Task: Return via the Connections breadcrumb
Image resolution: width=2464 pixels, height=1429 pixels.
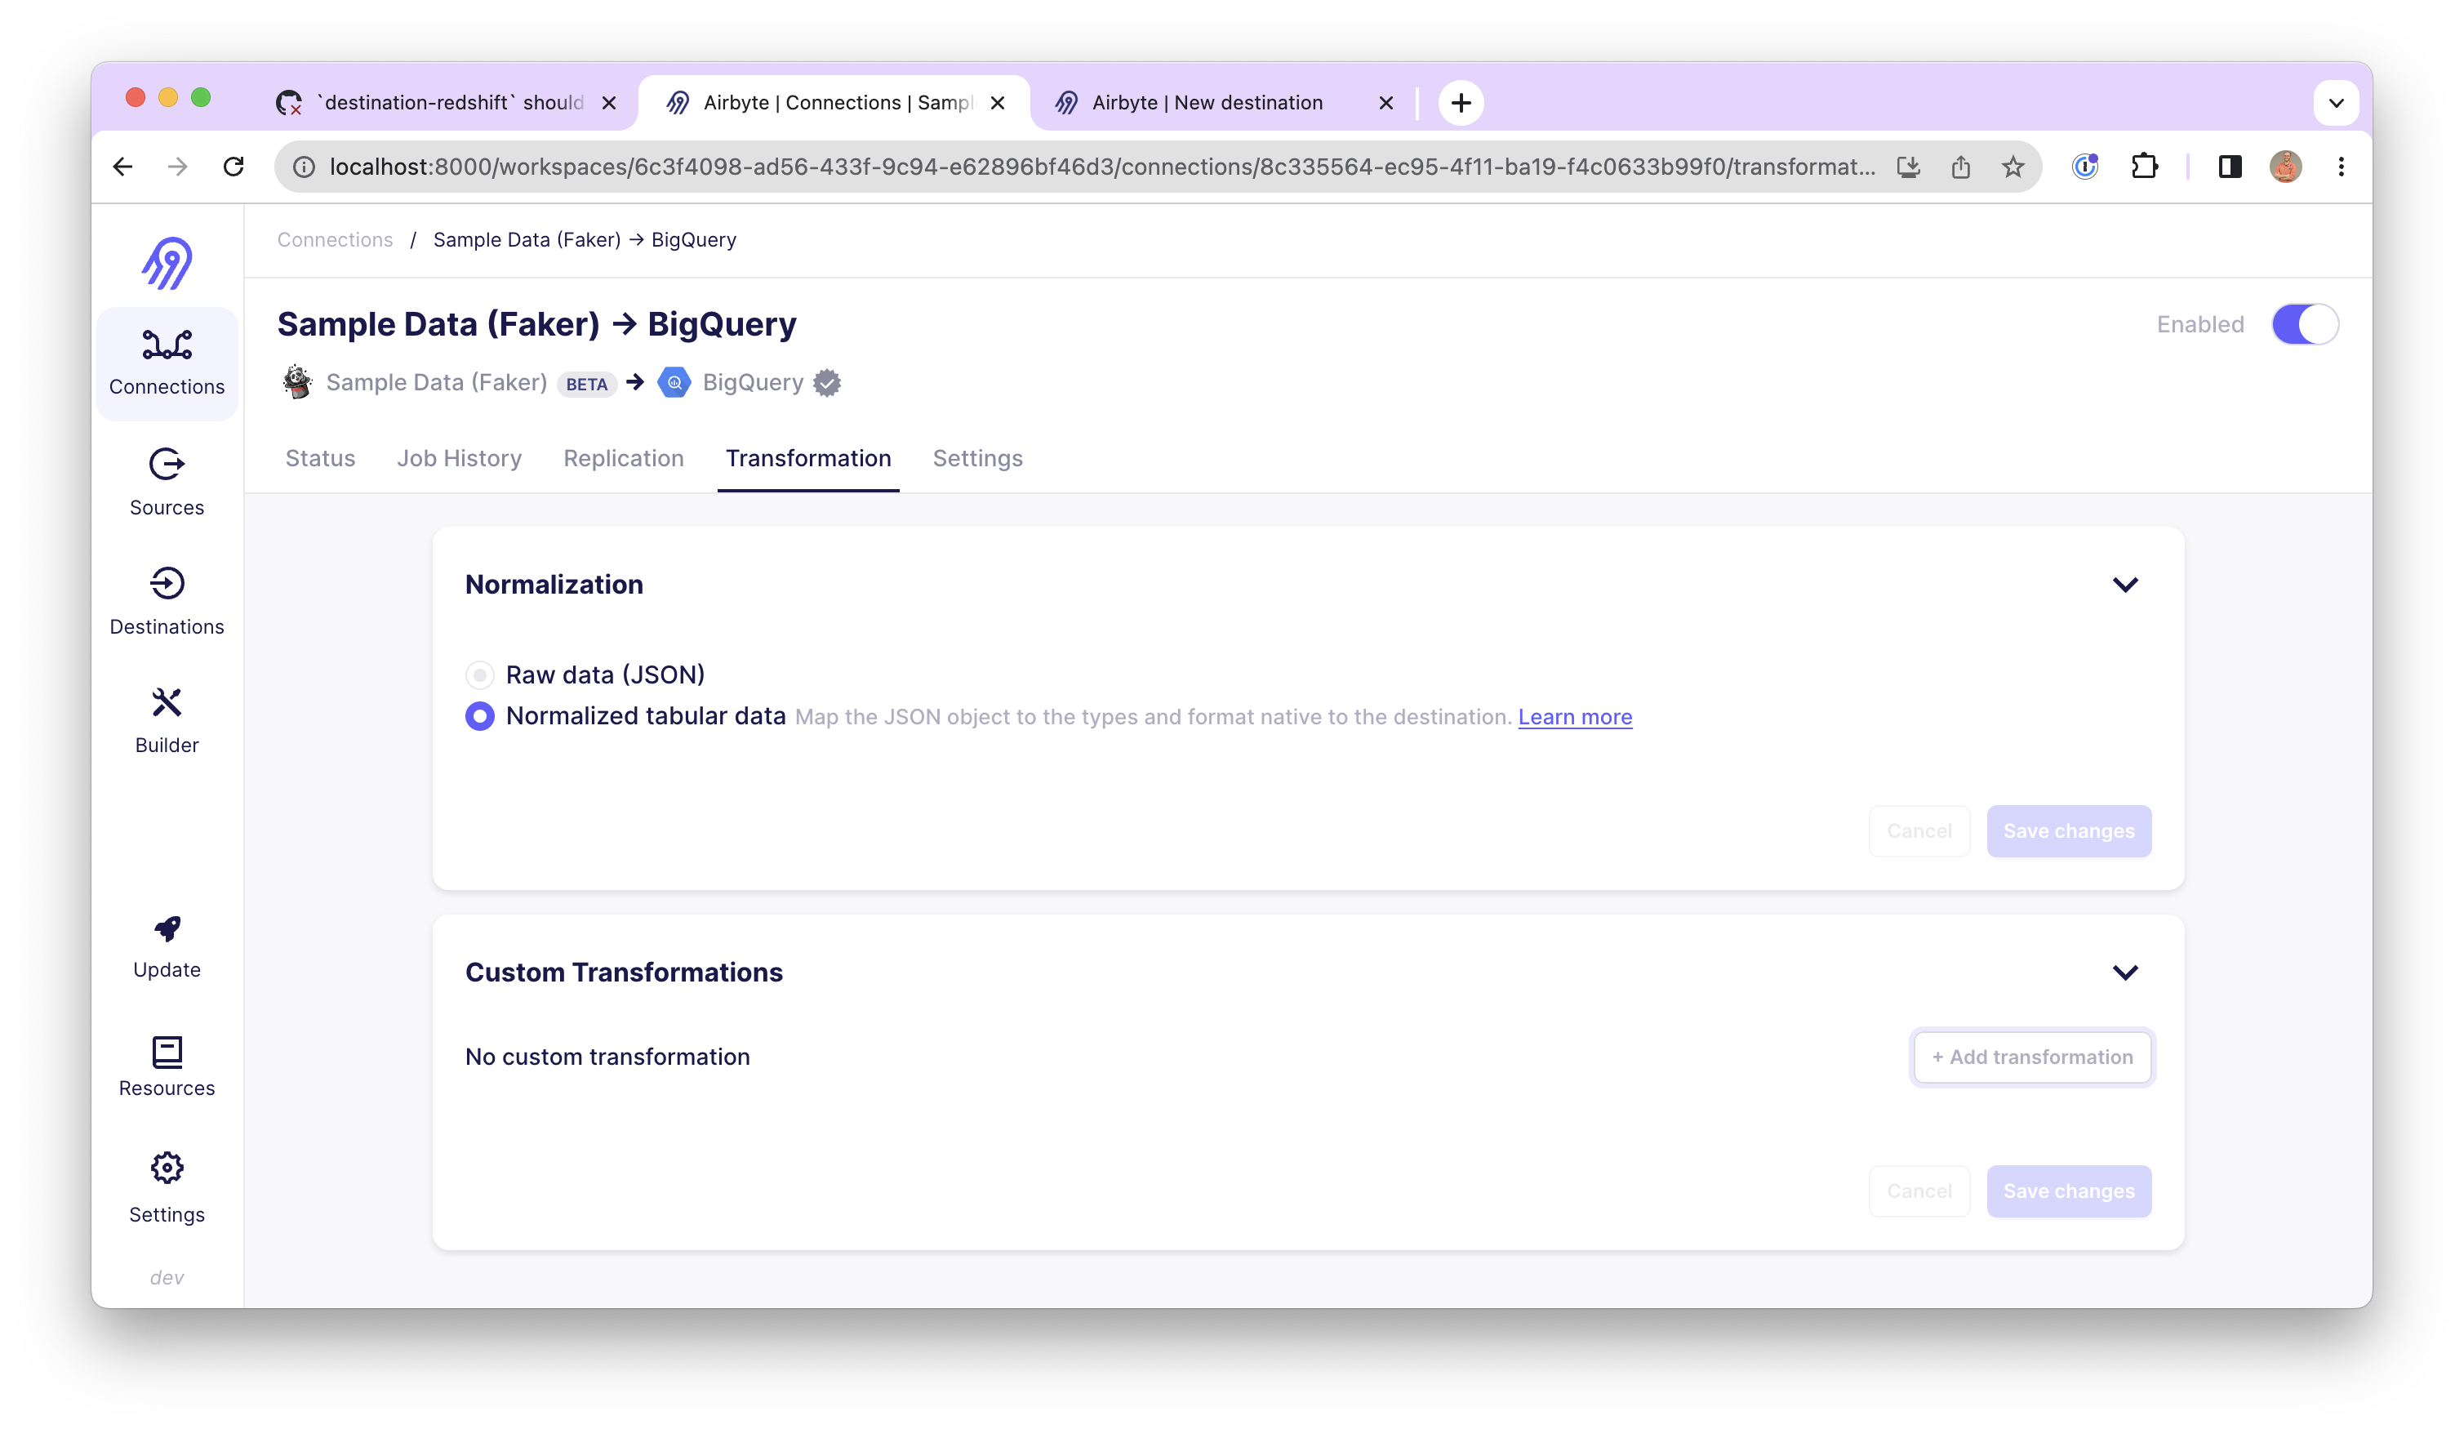Action: (335, 239)
